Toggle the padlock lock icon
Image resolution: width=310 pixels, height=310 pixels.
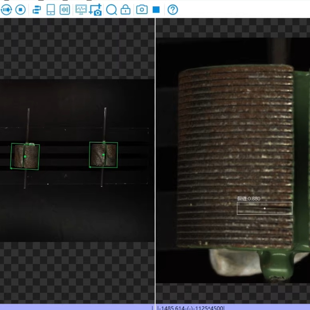(126, 9)
